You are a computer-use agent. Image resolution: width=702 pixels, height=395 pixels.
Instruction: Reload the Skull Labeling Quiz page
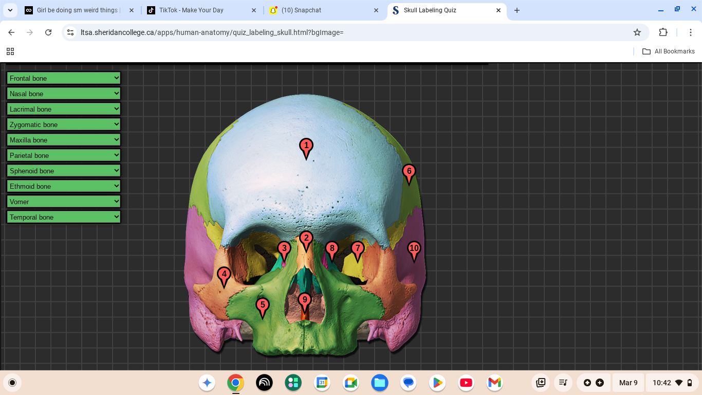[x=48, y=32]
